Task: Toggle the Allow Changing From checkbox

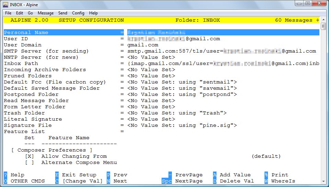Action: (30, 156)
